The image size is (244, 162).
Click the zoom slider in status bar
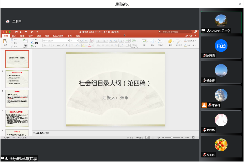tap(172, 137)
